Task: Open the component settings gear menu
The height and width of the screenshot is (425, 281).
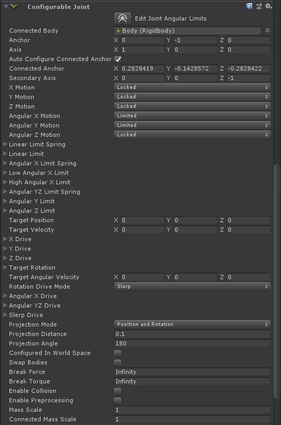Action: click(268, 6)
